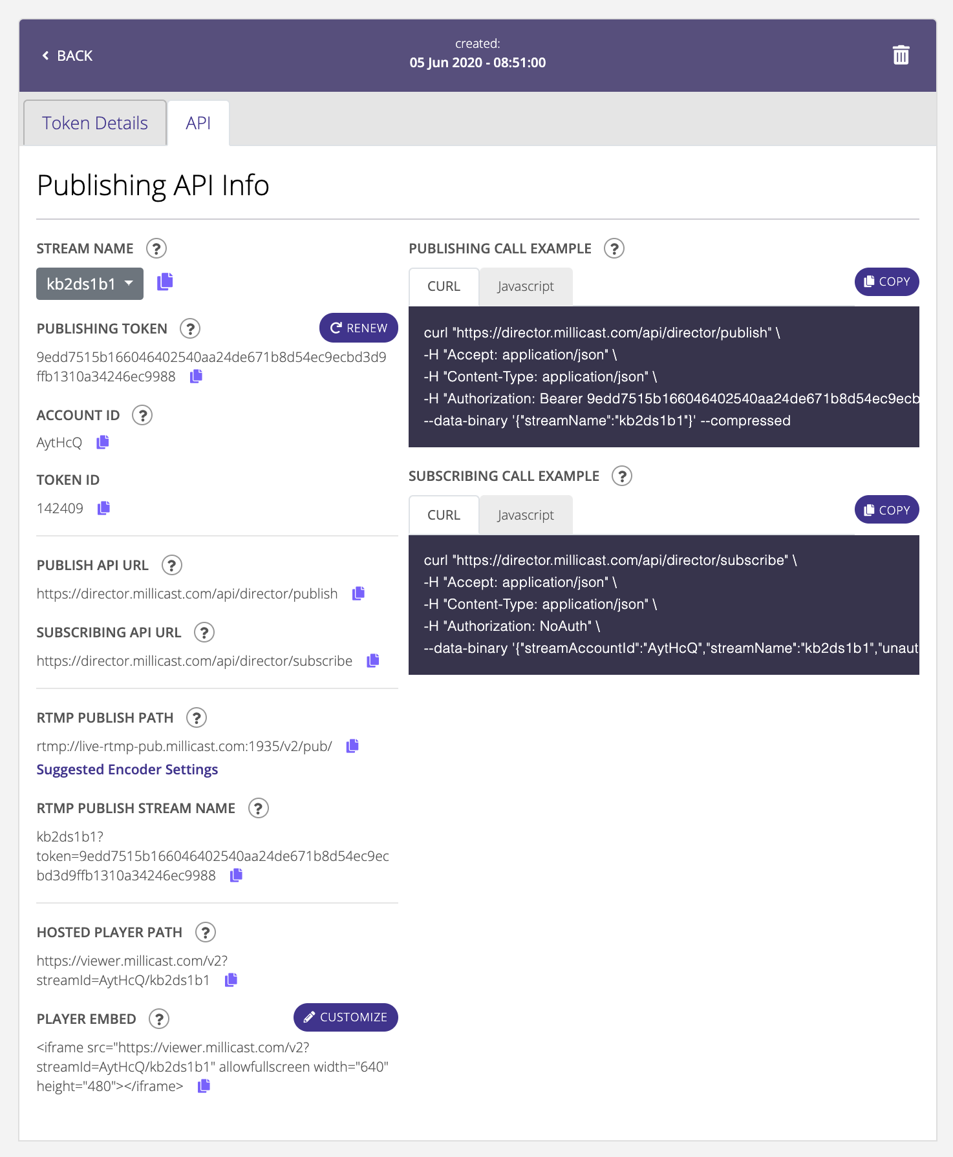This screenshot has width=953, height=1157.
Task: Show help for Publishing Token
Action: (190, 328)
